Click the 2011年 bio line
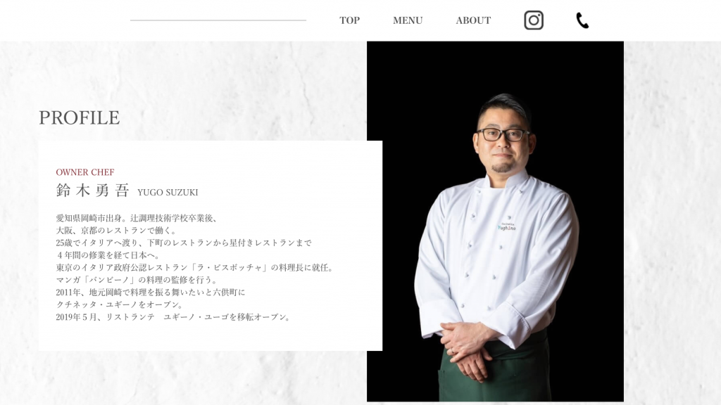This screenshot has width=721, height=405. click(x=151, y=292)
